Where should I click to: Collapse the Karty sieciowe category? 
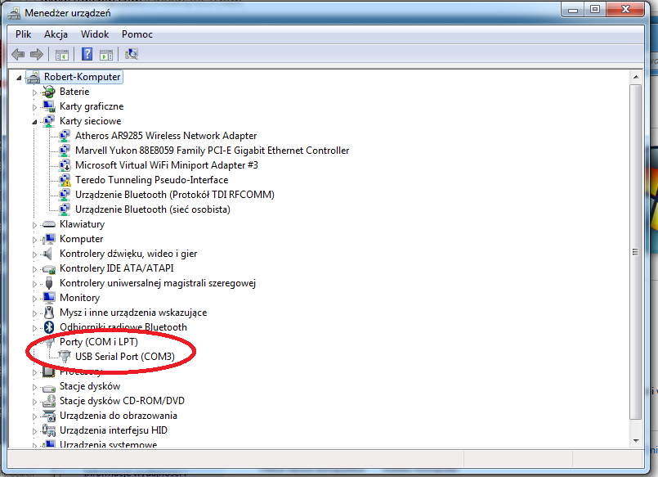tap(35, 121)
